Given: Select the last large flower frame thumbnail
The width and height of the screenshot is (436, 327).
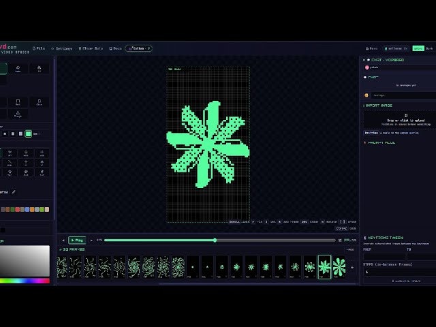Looking at the screenshot, I should point(339,267).
